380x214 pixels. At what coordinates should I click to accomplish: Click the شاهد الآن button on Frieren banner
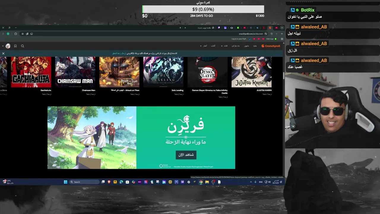186,155
